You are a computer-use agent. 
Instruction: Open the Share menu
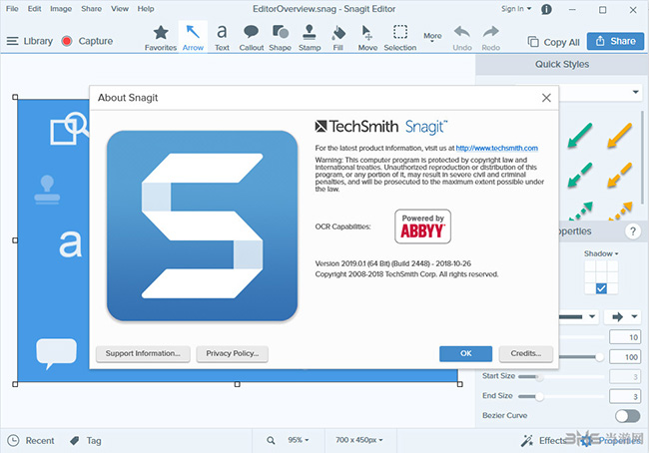(92, 9)
